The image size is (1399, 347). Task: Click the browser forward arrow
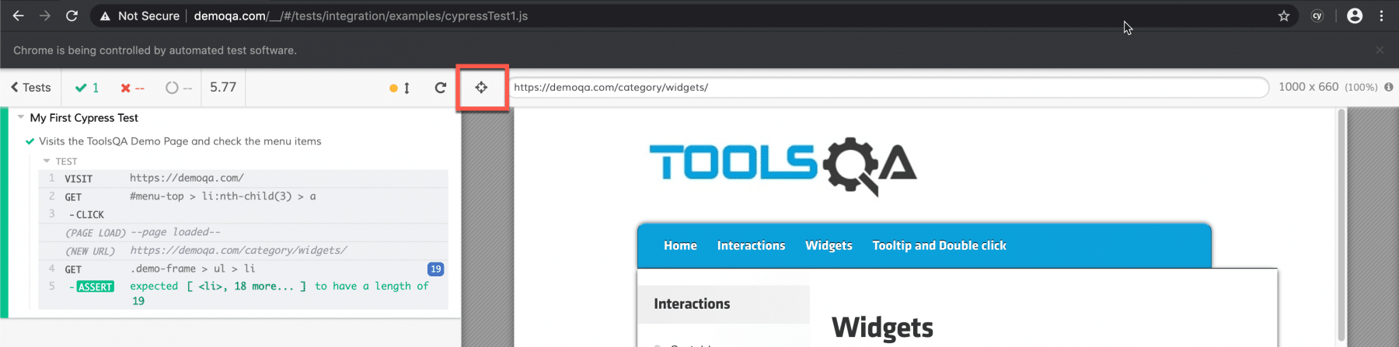point(45,16)
